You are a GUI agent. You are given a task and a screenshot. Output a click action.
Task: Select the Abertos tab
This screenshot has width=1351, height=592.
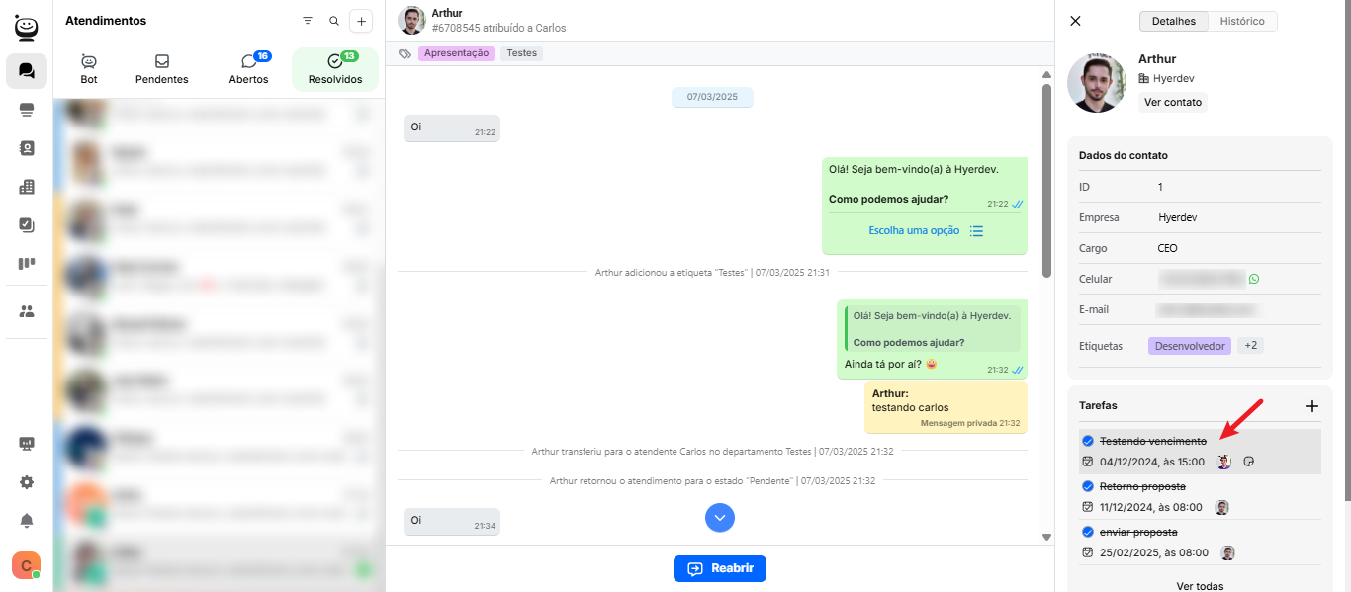pos(248,69)
